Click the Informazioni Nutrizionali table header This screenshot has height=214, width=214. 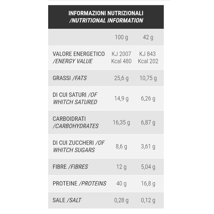(106, 17)
